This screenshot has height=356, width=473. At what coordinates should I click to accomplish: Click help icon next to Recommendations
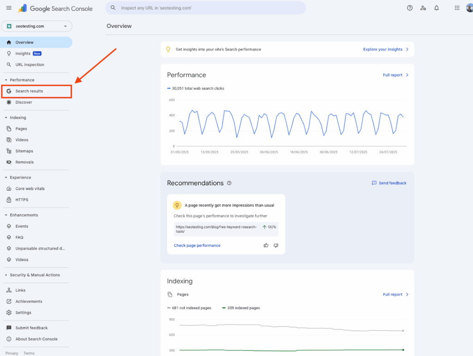(229, 183)
